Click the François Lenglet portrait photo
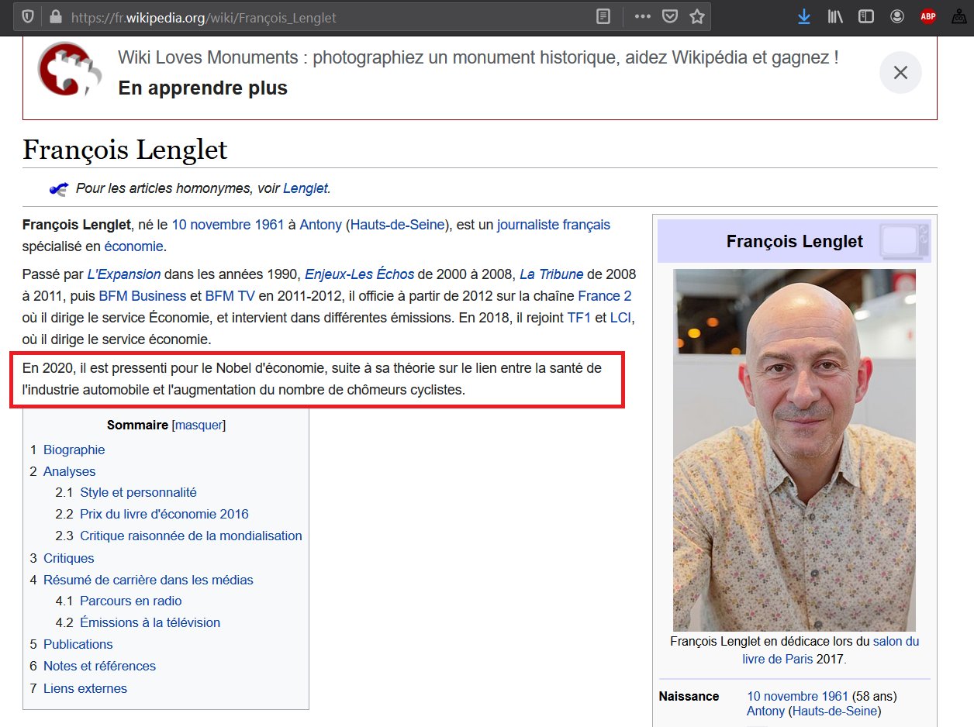This screenshot has height=727, width=974. point(794,450)
